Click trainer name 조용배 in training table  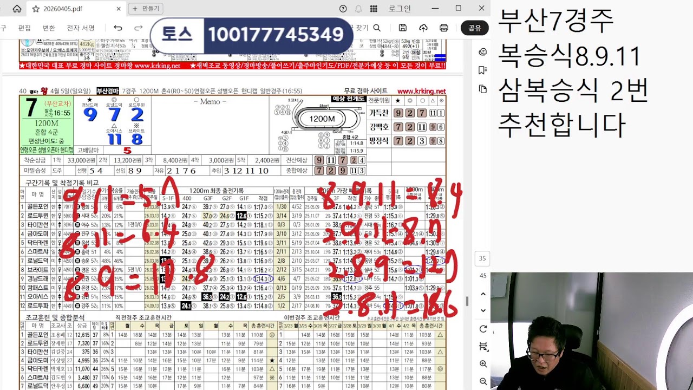58,335
